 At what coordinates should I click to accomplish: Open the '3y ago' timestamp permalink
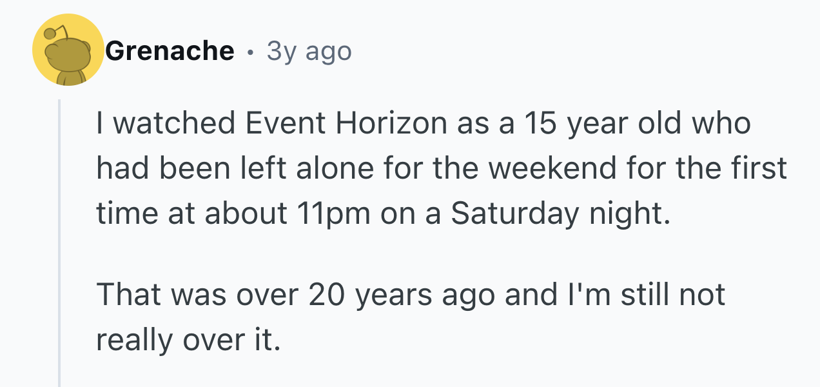(309, 51)
